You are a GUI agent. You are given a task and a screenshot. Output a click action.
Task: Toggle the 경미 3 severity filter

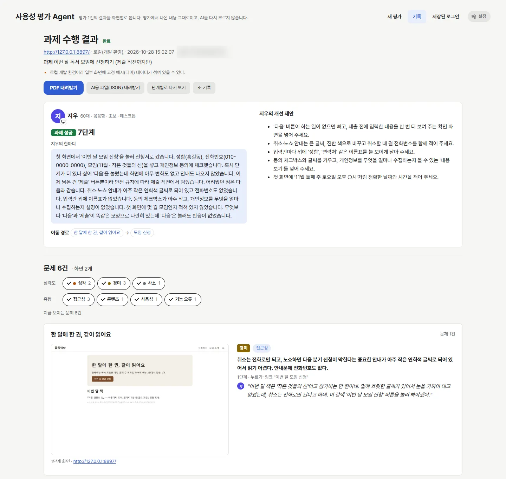pos(114,283)
